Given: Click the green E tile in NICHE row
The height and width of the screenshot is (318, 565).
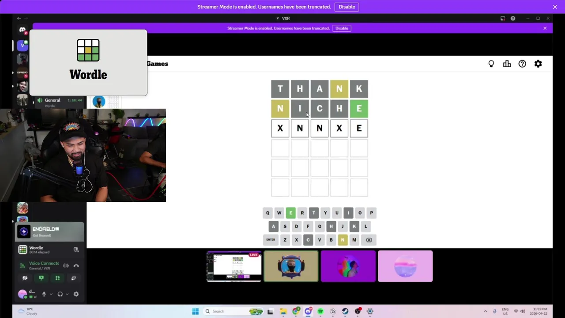Looking at the screenshot, I should [x=359, y=109].
